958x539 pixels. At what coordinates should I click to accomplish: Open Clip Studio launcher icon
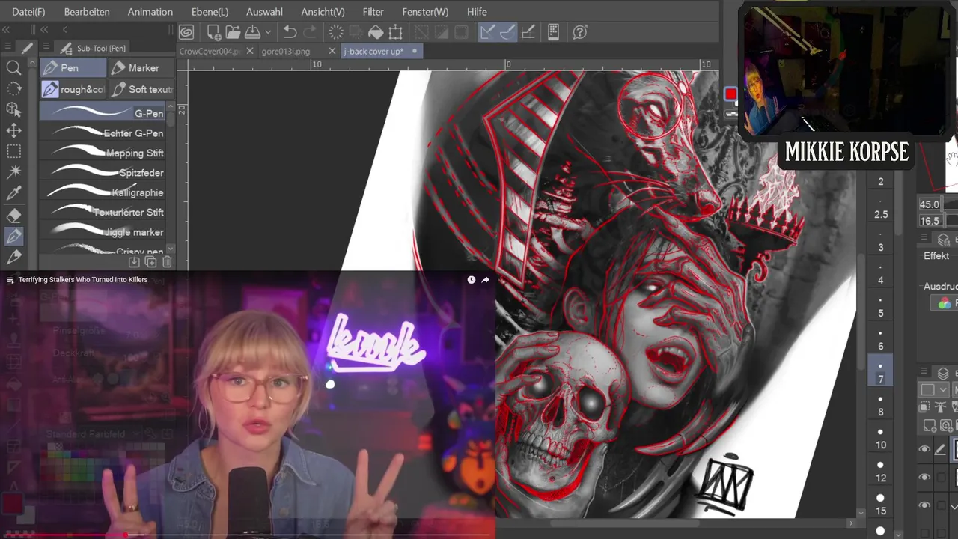click(186, 32)
